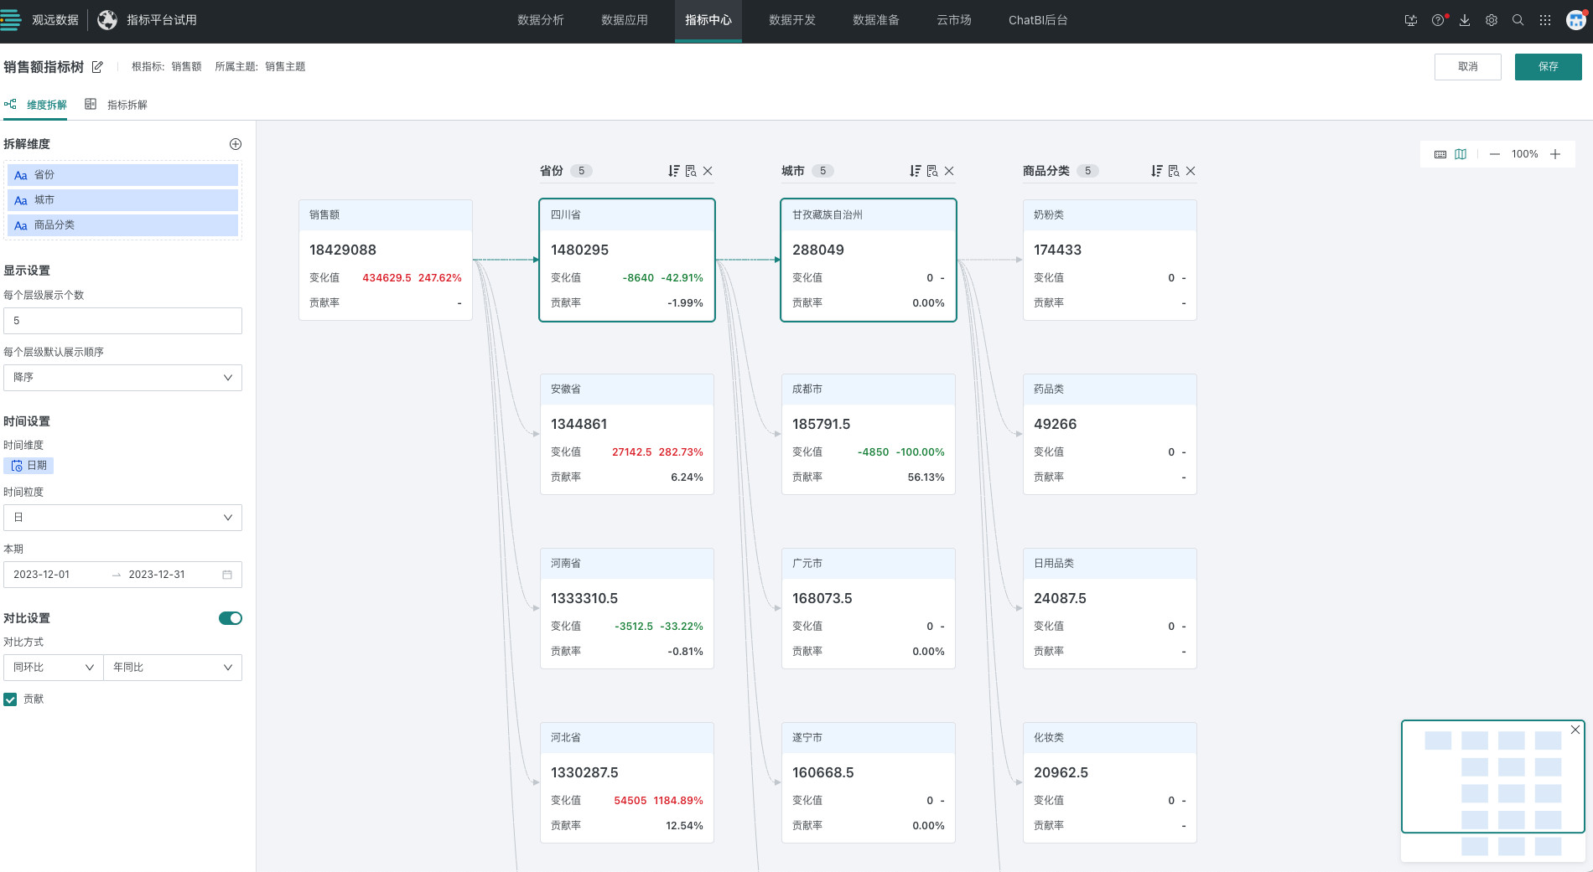Open the 数据分析 menu
Screen dimensions: 1593x872
point(540,20)
